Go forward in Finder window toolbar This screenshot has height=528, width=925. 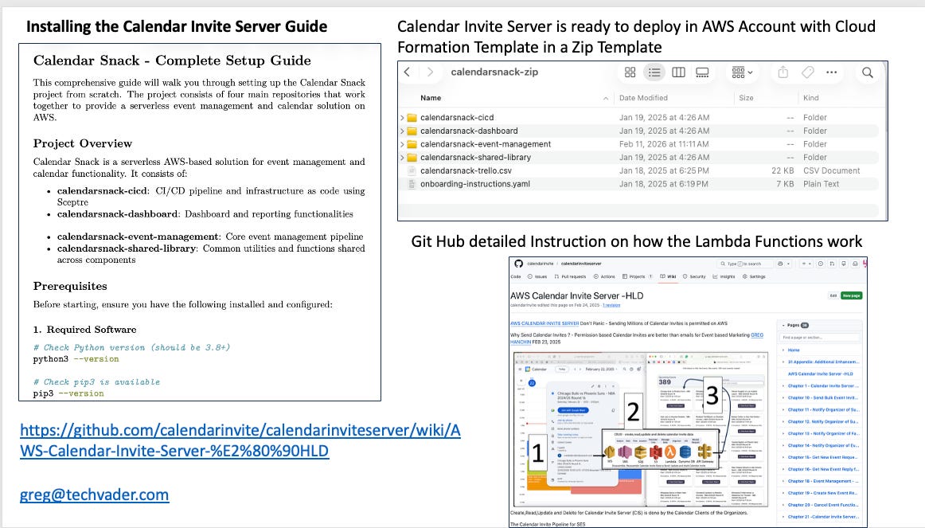tap(430, 72)
